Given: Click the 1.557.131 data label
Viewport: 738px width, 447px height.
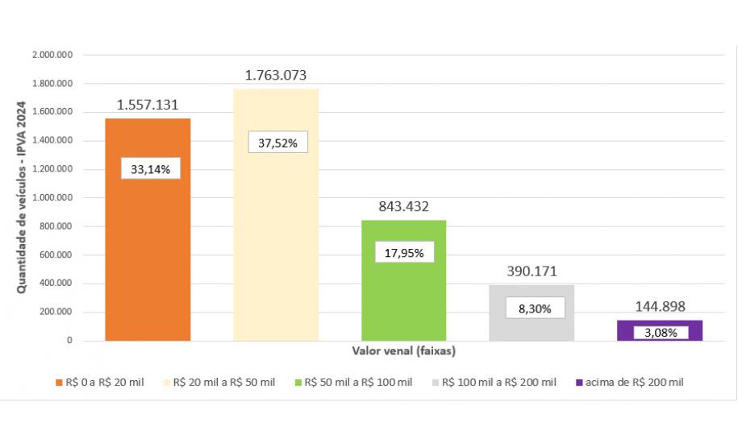Looking at the screenshot, I should click(x=148, y=105).
